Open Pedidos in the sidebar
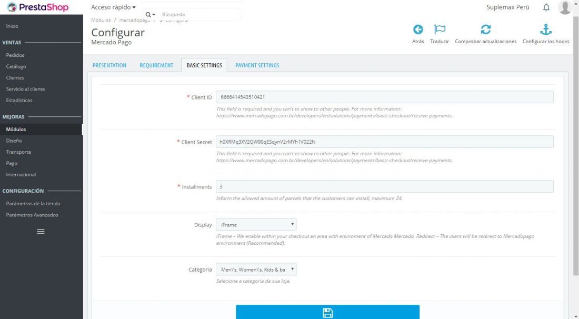The image size is (579, 319). point(15,55)
